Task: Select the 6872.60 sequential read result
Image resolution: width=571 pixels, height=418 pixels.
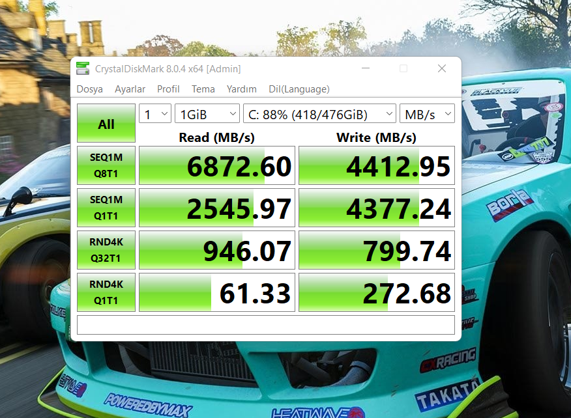Action: coord(217,165)
